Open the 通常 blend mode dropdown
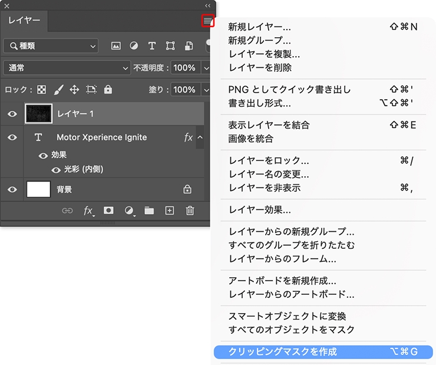This screenshot has height=365, width=436. pyautogui.click(x=66, y=68)
